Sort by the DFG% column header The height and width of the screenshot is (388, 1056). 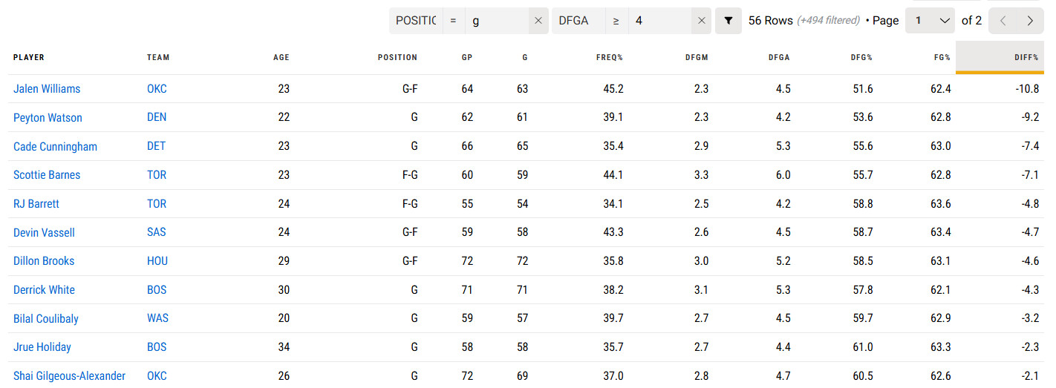click(x=861, y=57)
